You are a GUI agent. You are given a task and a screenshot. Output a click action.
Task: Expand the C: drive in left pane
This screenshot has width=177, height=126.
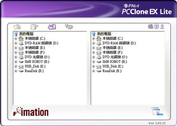16,39
